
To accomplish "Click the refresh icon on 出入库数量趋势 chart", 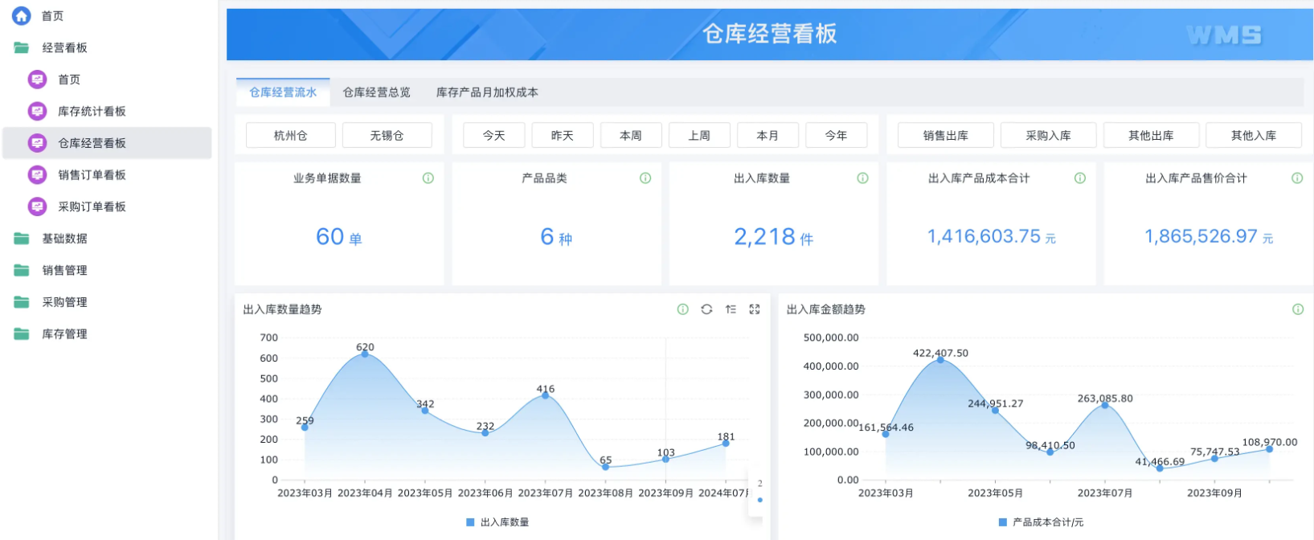I will 706,309.
